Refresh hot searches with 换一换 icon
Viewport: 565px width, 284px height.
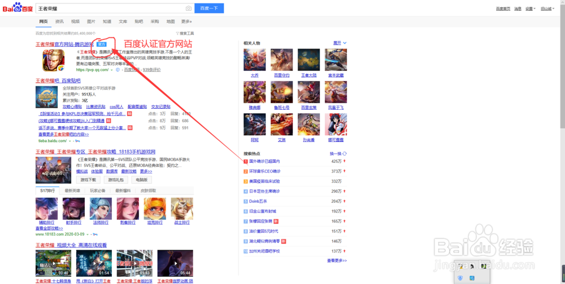click(345, 153)
